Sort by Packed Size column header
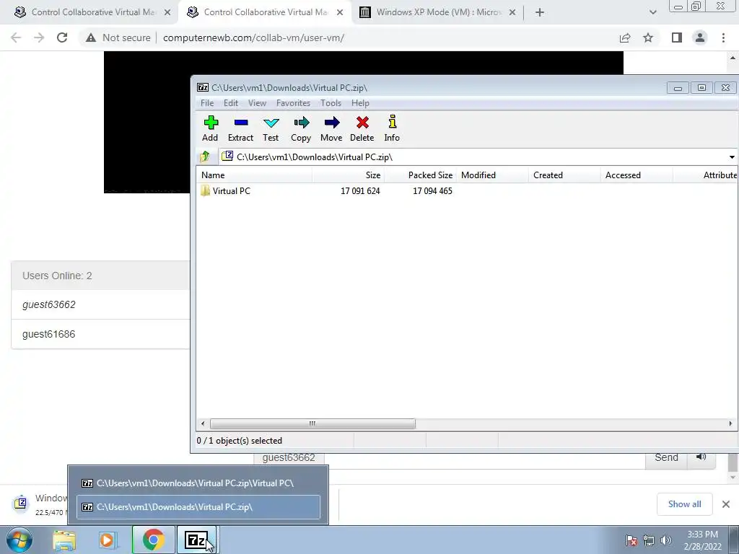 pos(421,175)
